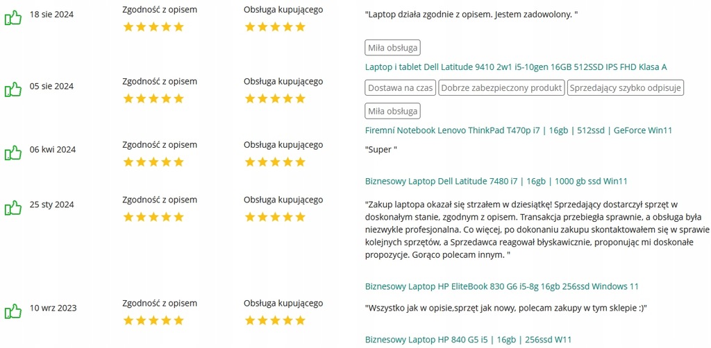Click the 'Dostawa na czas' tag
This screenshot has height=348, width=711.
401,88
